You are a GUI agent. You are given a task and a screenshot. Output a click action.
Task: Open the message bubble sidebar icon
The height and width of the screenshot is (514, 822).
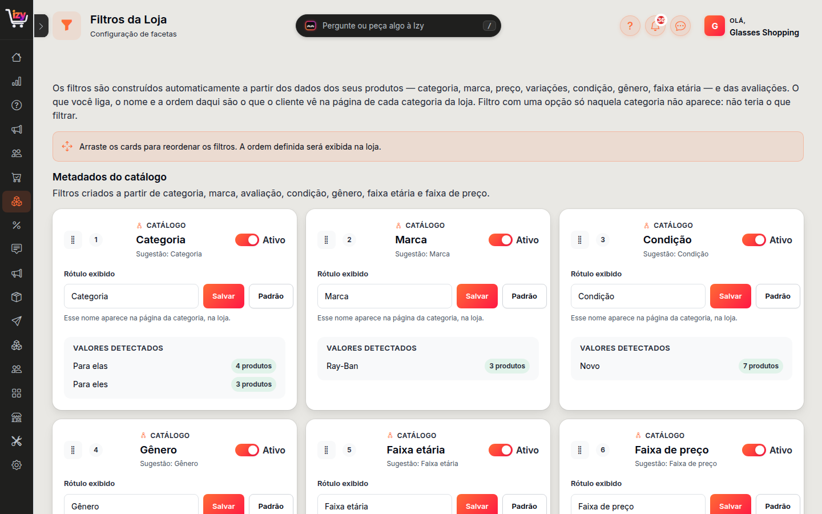(x=17, y=249)
